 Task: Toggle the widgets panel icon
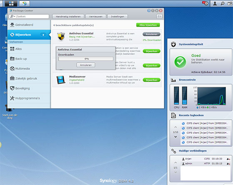pos(230,3)
